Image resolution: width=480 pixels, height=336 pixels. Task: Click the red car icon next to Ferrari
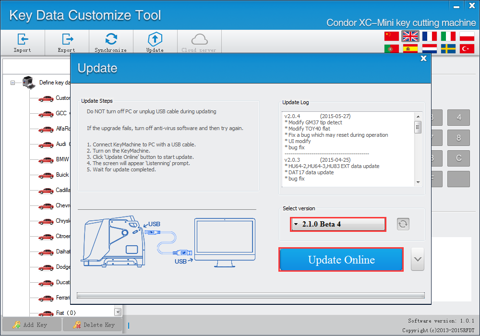46,299
